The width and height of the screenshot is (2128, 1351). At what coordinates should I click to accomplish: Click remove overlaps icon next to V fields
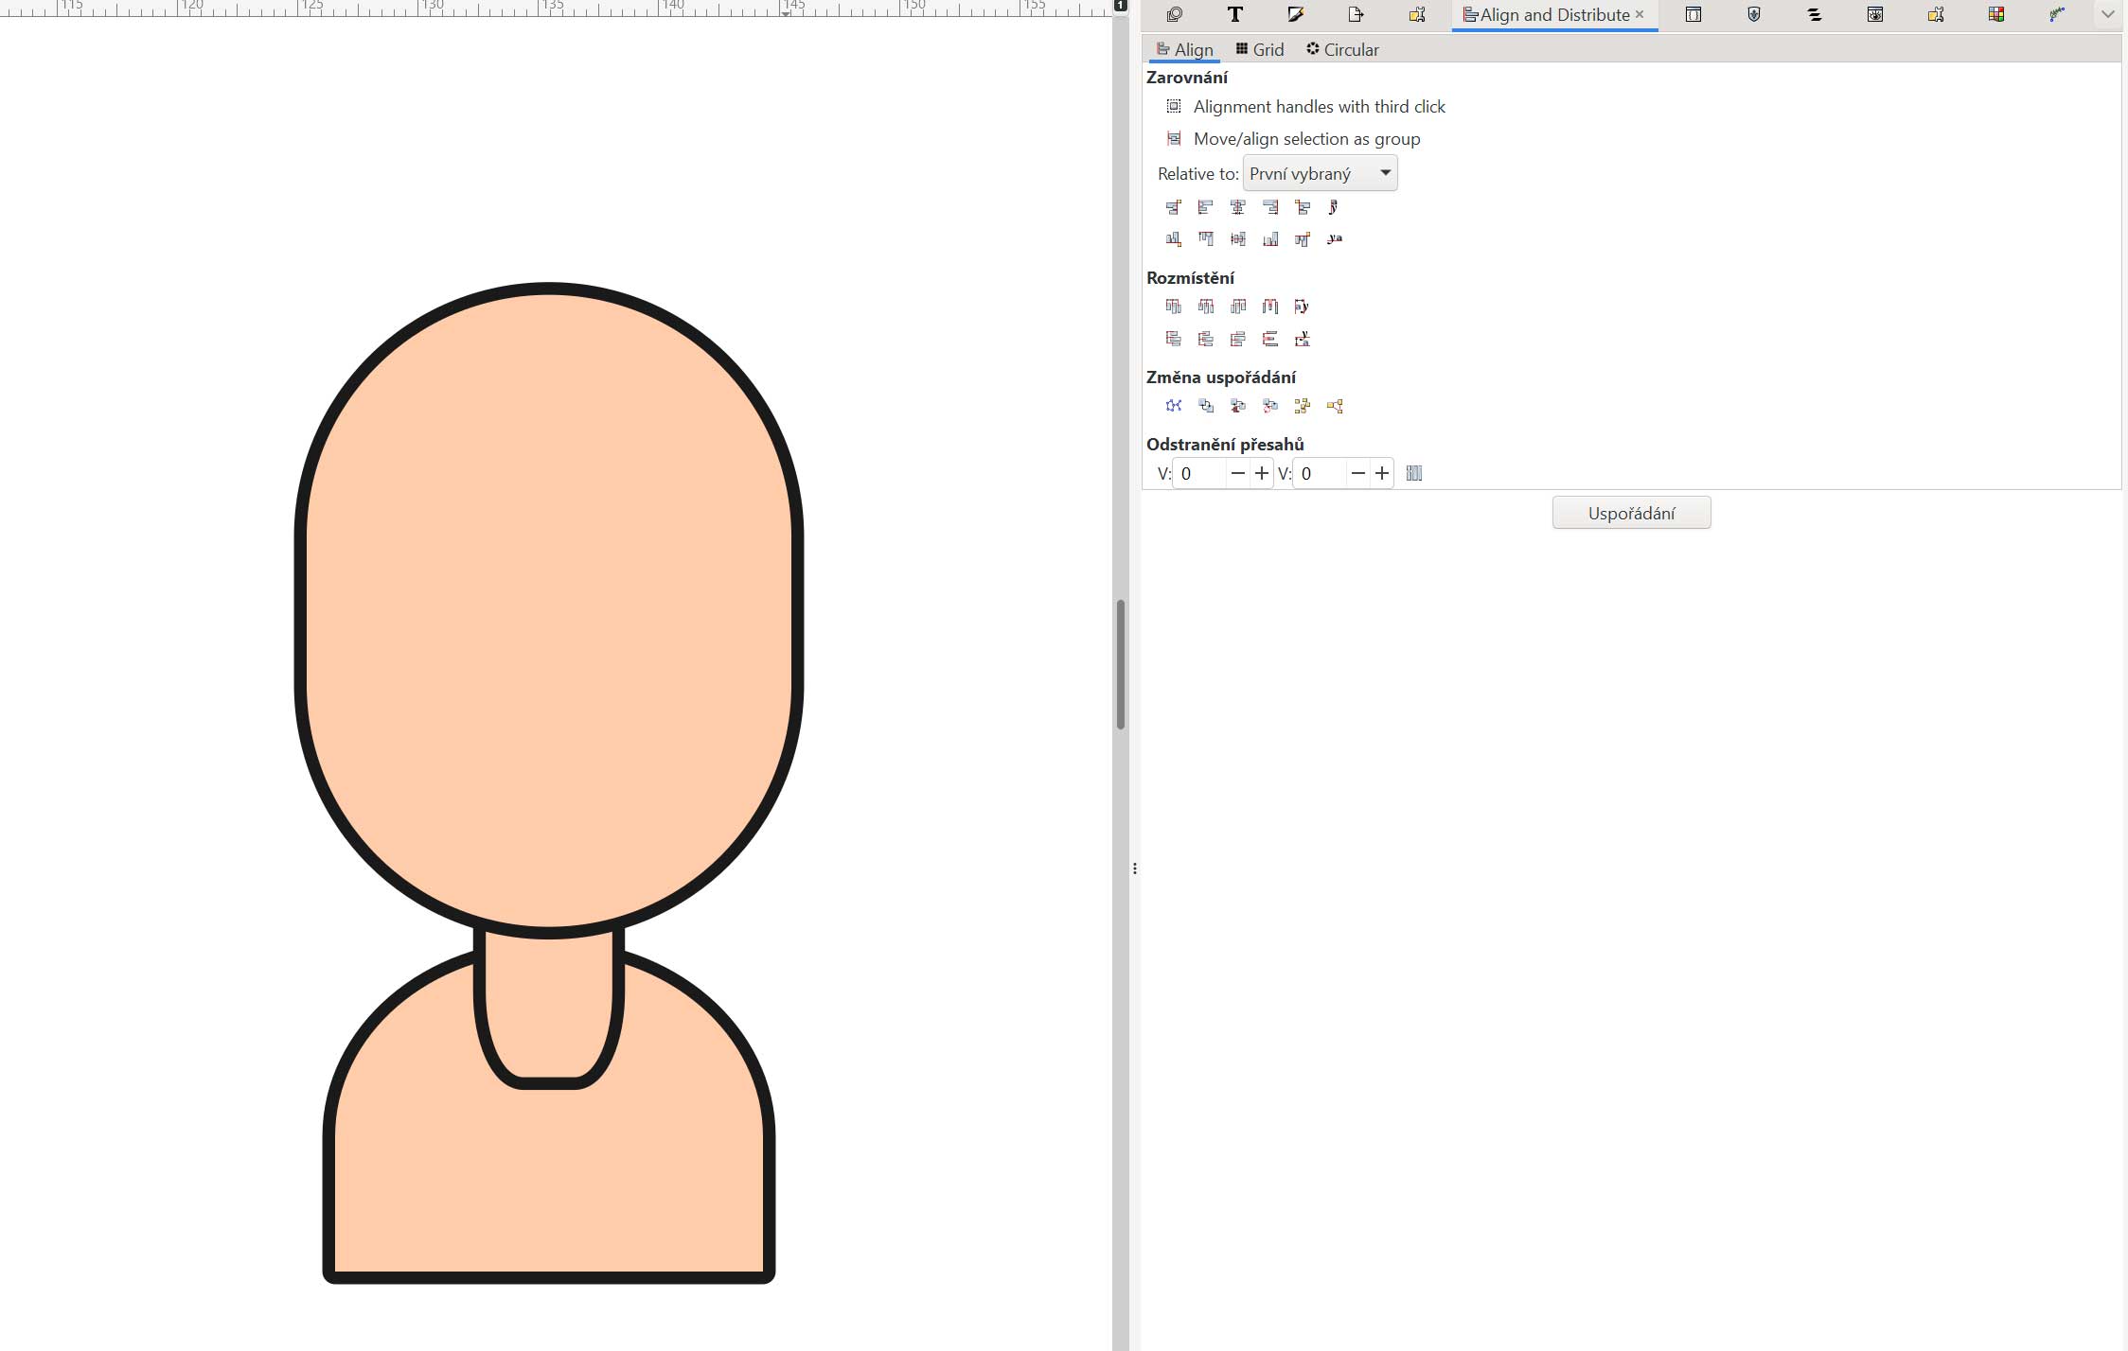(1414, 474)
